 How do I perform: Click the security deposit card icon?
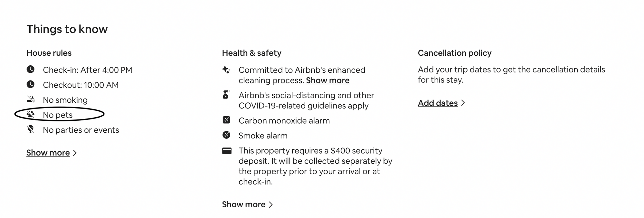227,151
